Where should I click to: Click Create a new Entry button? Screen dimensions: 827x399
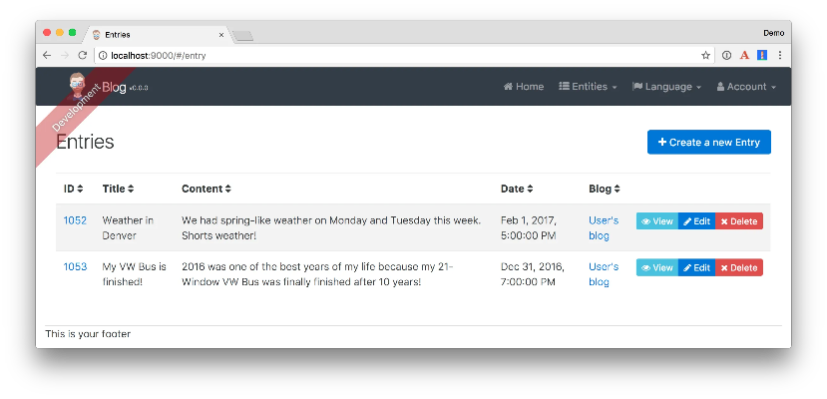(x=709, y=143)
